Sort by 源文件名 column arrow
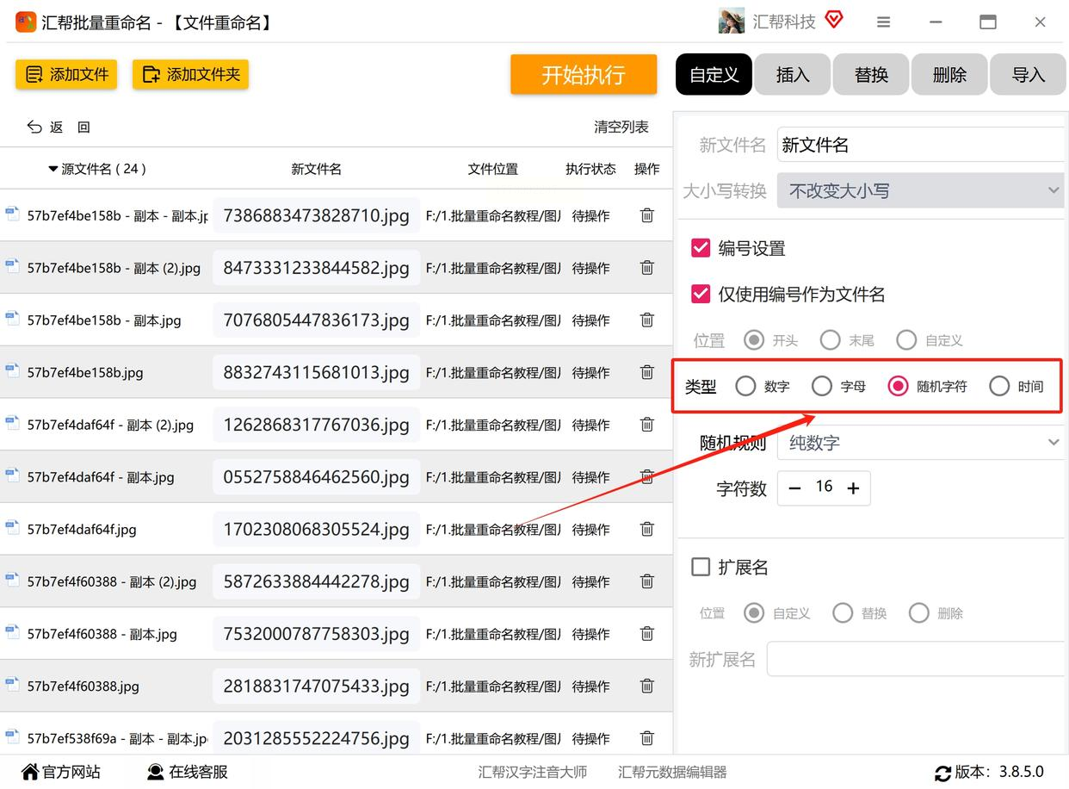 (x=53, y=169)
